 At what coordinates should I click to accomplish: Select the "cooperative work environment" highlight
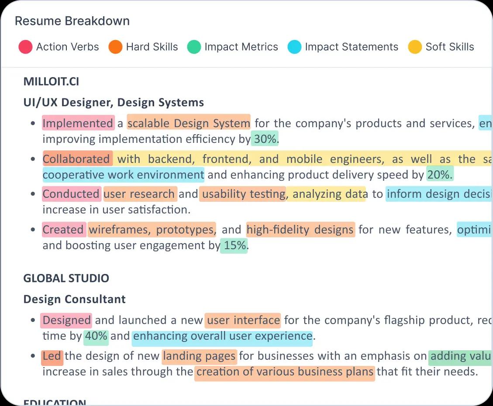pyautogui.click(x=123, y=175)
